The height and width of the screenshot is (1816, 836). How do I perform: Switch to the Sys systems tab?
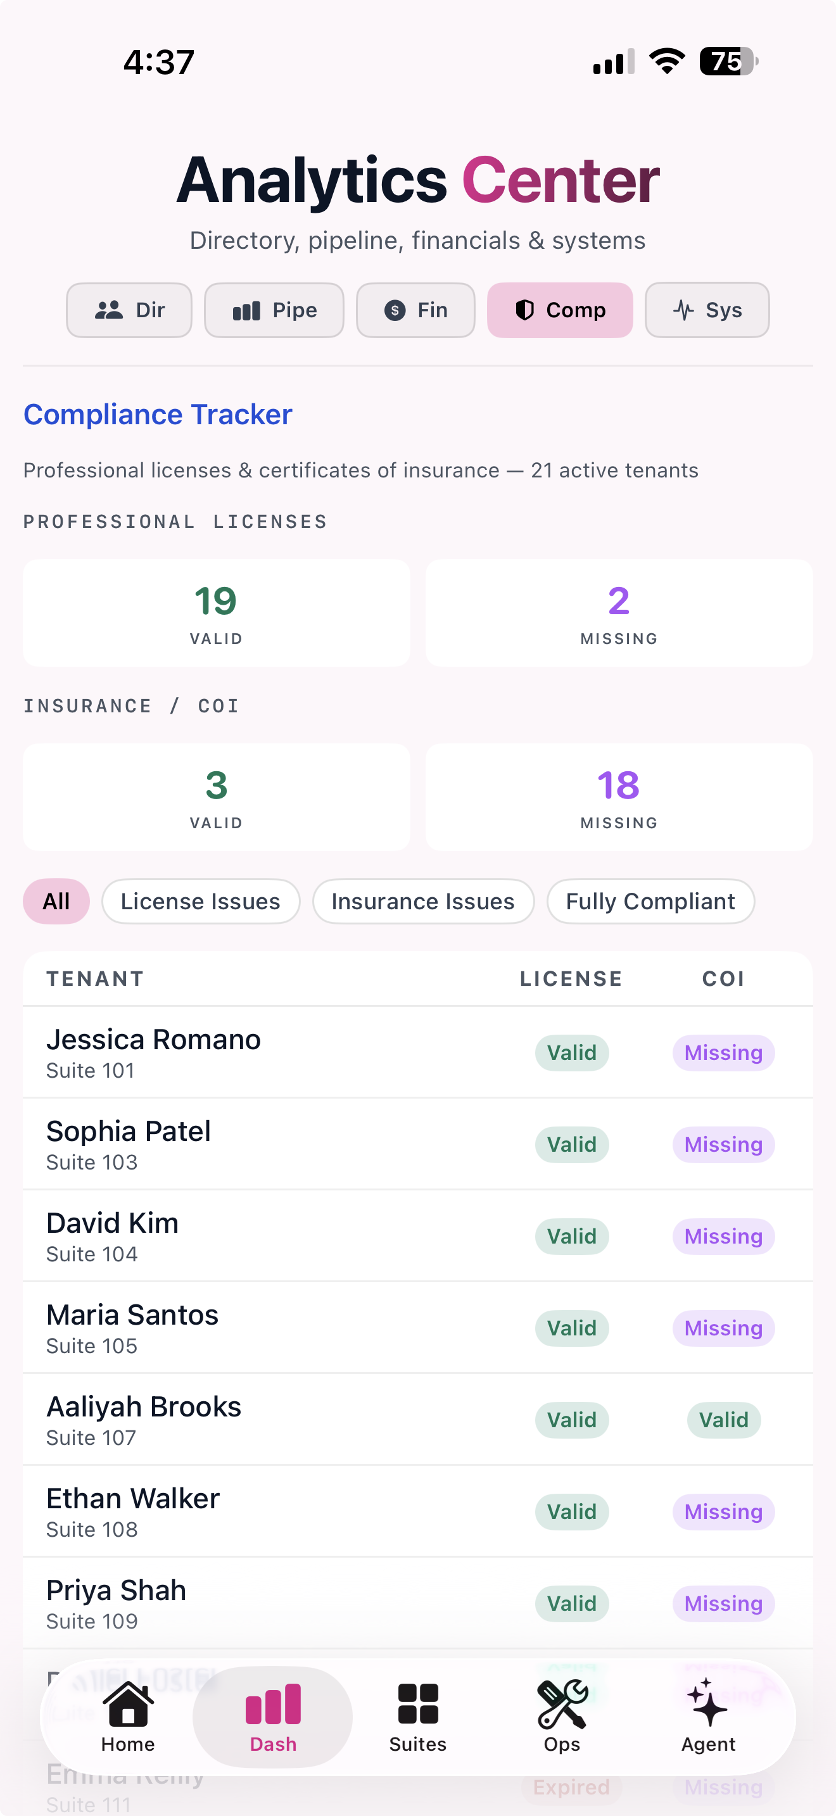707,310
